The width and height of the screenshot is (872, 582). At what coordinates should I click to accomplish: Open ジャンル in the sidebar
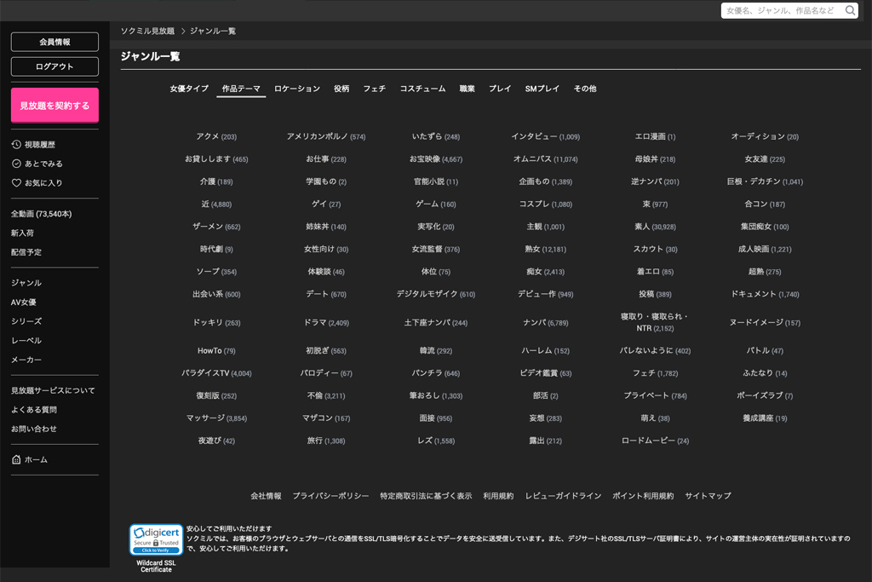click(x=26, y=283)
